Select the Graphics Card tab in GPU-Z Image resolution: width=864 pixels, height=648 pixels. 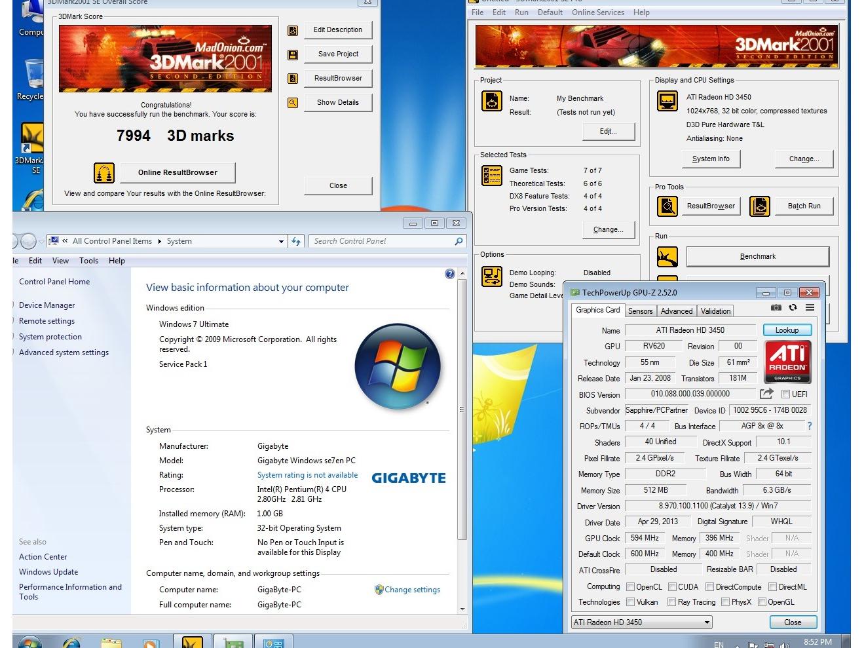click(x=597, y=311)
